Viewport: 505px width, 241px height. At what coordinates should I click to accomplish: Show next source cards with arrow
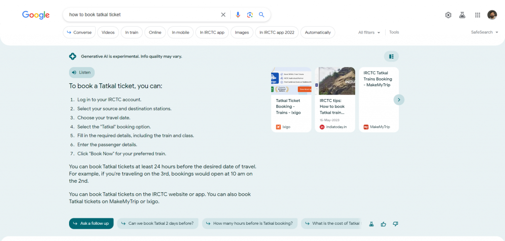399,100
